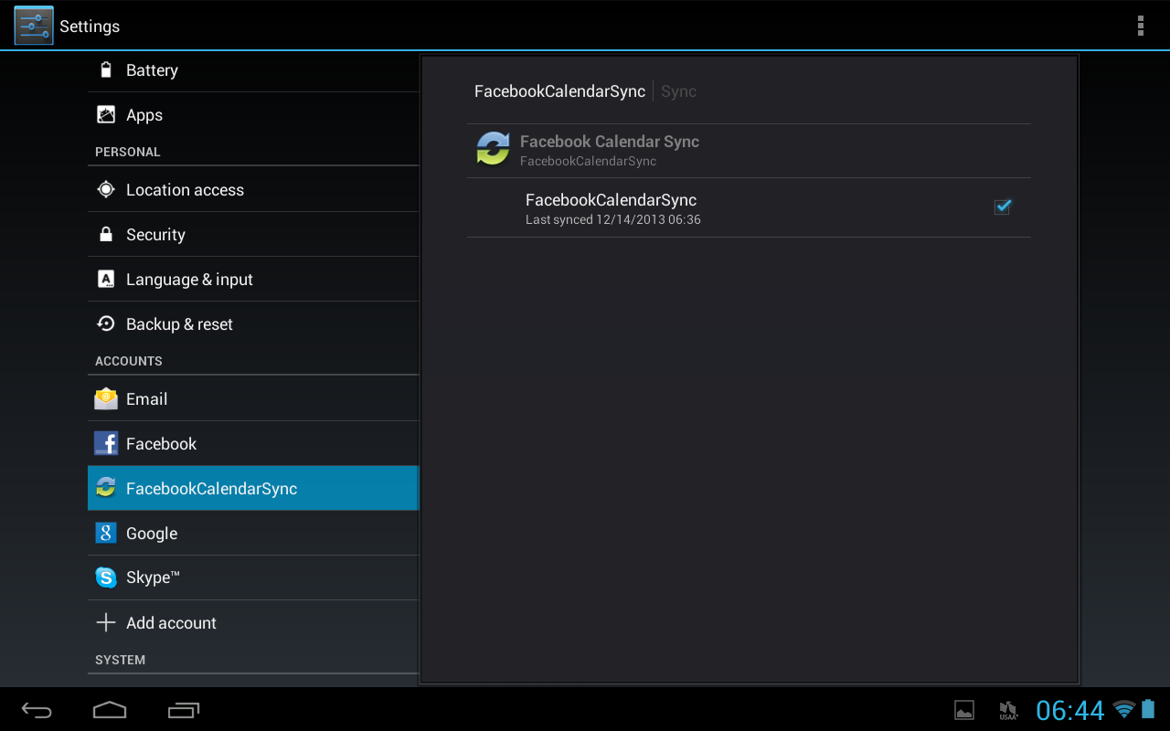Select the Email account entry
The height and width of the screenshot is (731, 1170).
[x=253, y=398]
